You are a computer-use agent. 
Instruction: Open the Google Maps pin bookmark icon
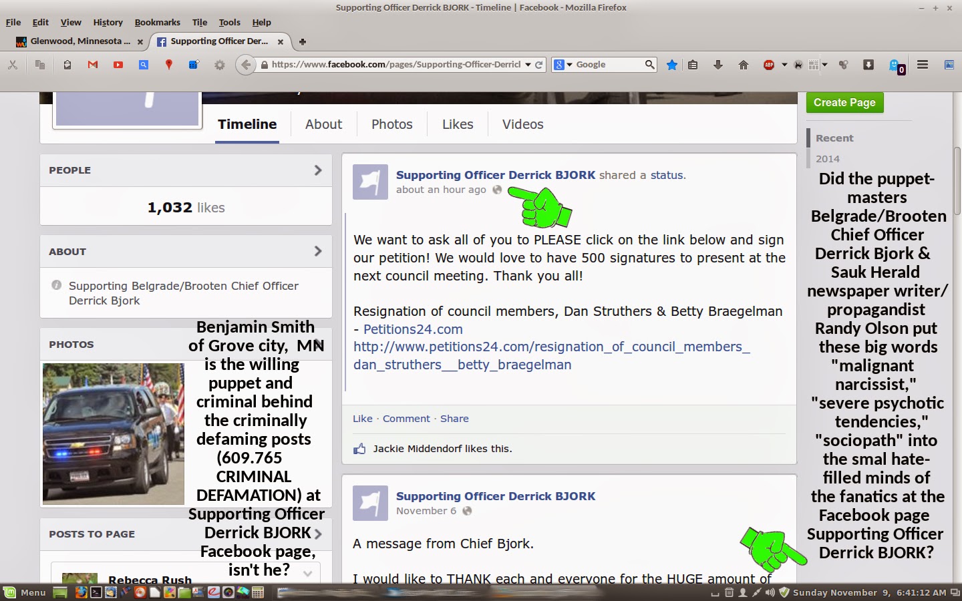tap(169, 65)
